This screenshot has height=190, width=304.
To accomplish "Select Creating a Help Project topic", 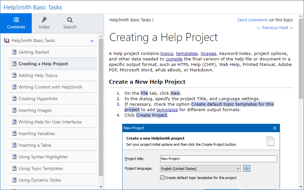I will 53,64.
